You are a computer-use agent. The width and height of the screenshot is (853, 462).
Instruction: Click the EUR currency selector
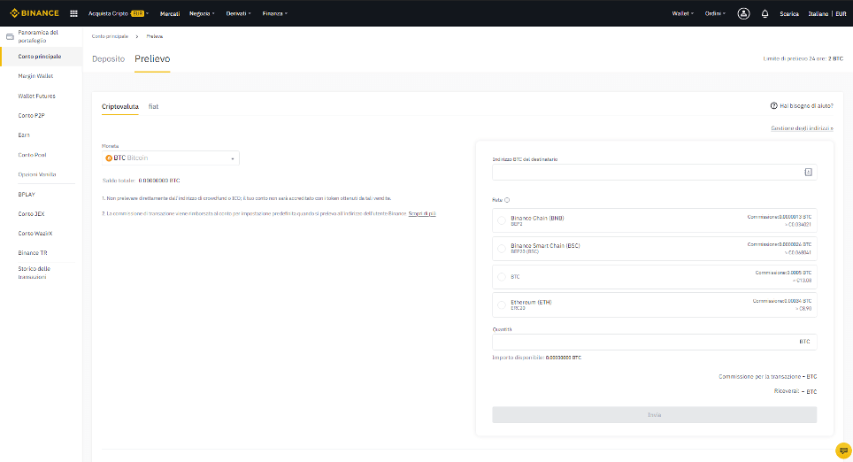point(841,13)
